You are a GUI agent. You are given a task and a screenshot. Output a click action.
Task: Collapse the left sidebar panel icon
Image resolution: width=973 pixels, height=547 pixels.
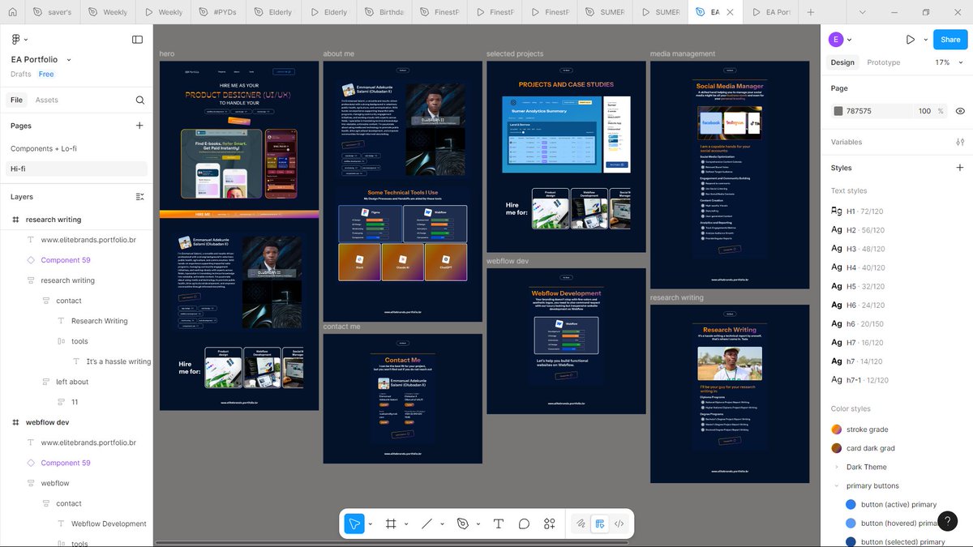pyautogui.click(x=137, y=39)
